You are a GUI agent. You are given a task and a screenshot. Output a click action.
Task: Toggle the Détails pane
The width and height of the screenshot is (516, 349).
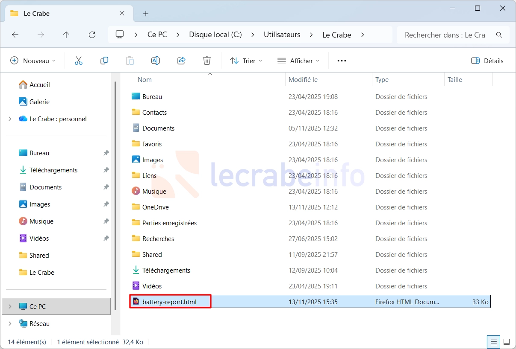click(x=487, y=61)
